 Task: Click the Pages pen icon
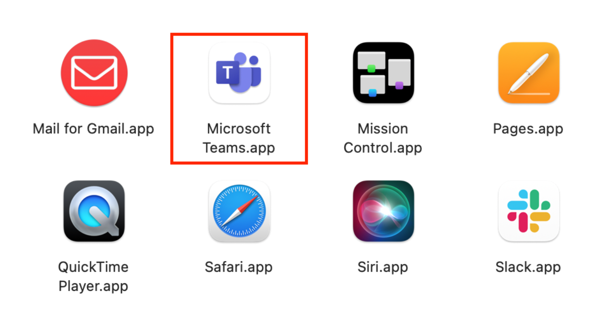pos(529,73)
